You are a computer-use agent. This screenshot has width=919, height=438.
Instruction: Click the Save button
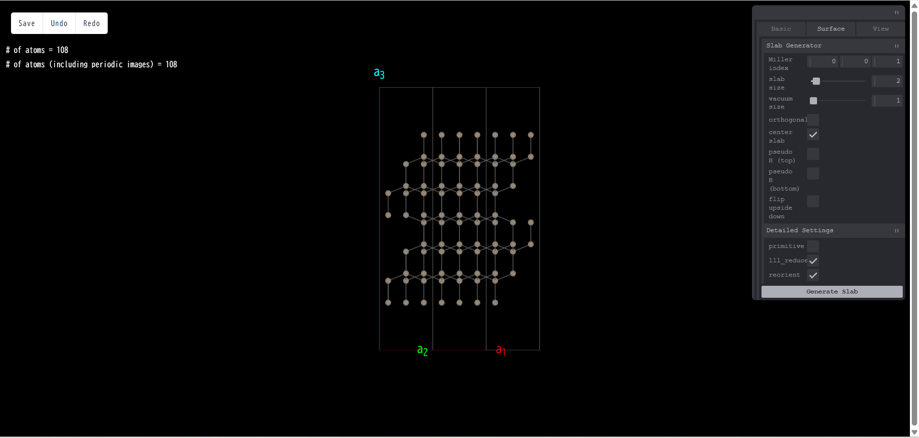click(x=26, y=23)
